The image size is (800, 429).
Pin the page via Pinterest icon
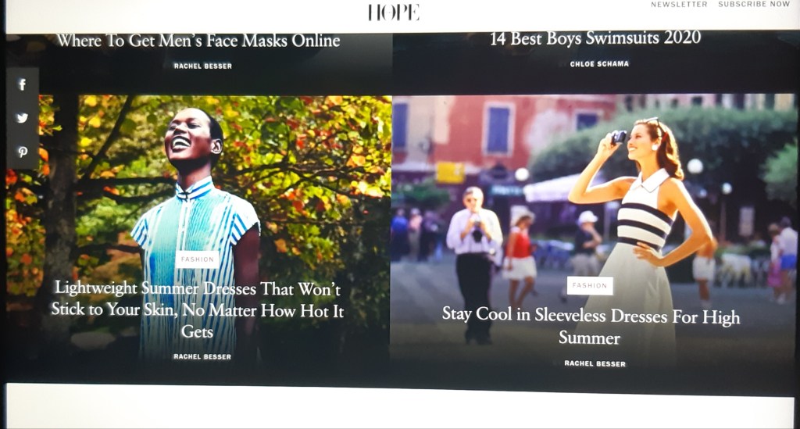pyautogui.click(x=22, y=152)
